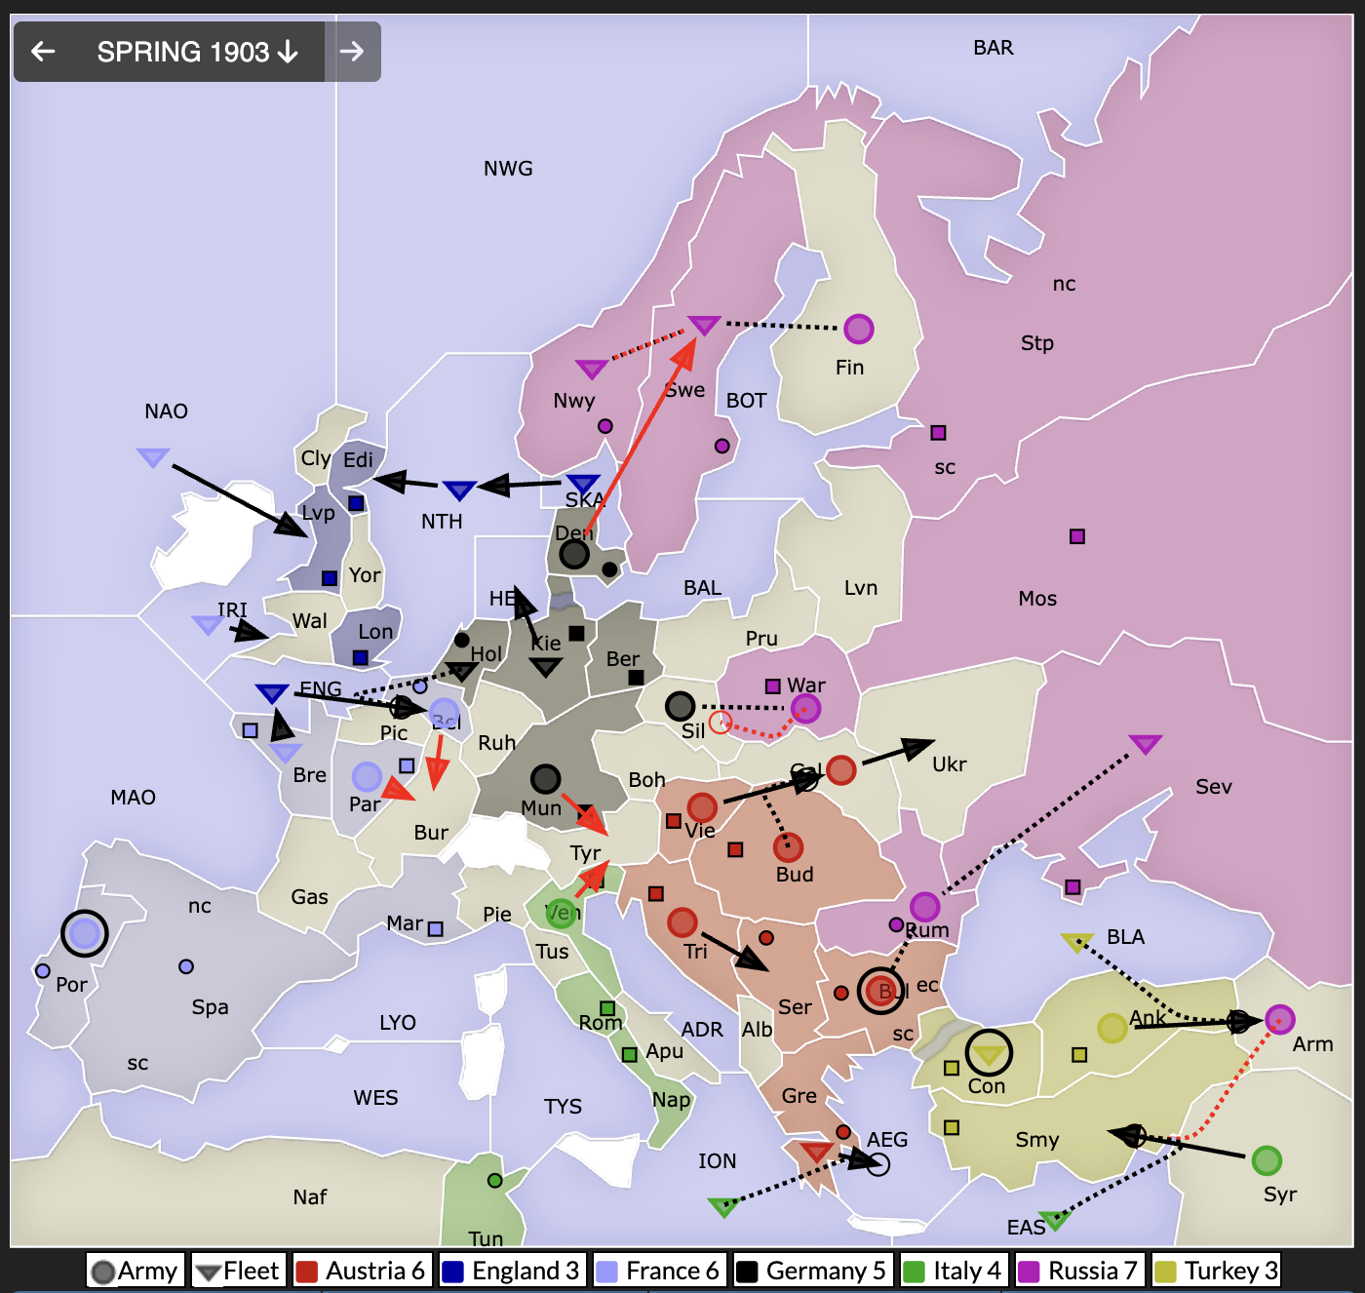Image resolution: width=1365 pixels, height=1293 pixels.
Task: Go to the previous turn with left arrow
Action: (43, 51)
